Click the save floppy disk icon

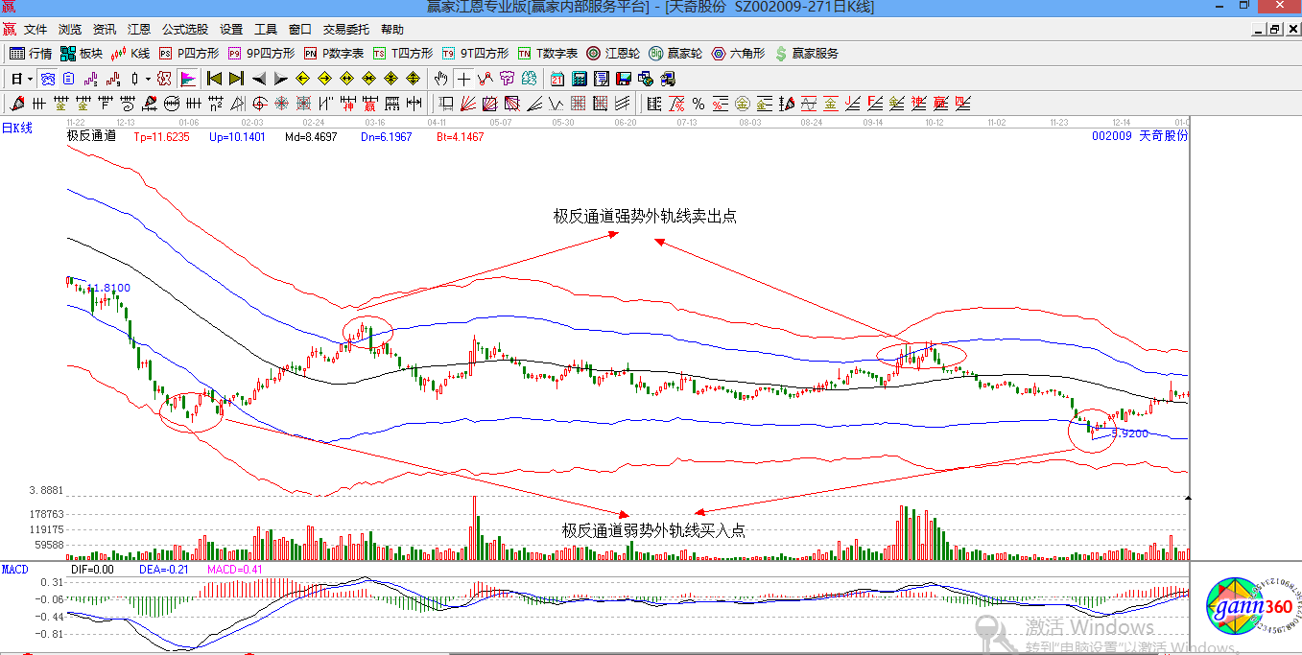pos(624,79)
